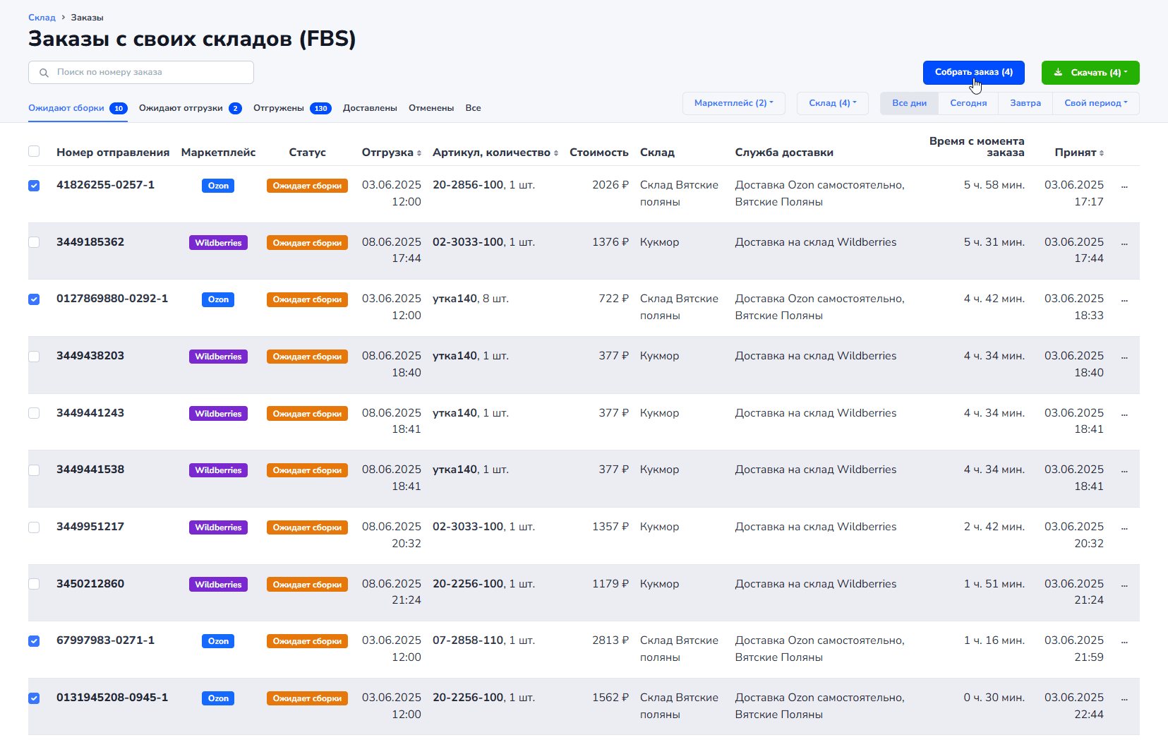Click the Склад breadcrumb link
This screenshot has height=752, width=1168.
coord(42,18)
